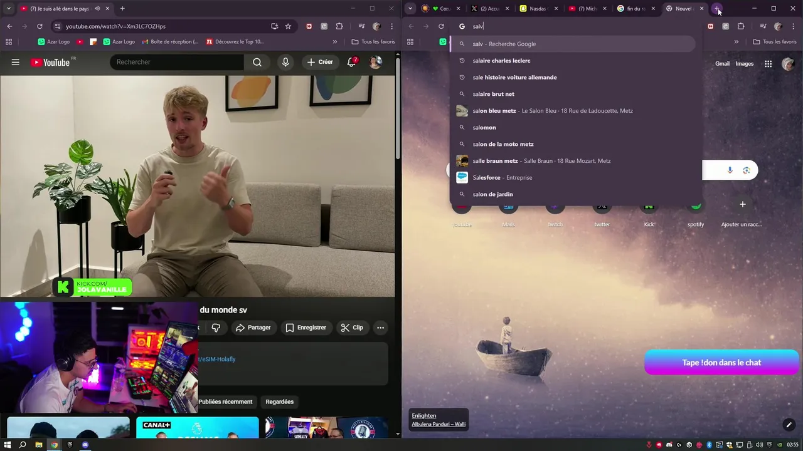Screen dimensions: 803x451
Task: Expand tab search dropdown in right window
Action: point(410,9)
